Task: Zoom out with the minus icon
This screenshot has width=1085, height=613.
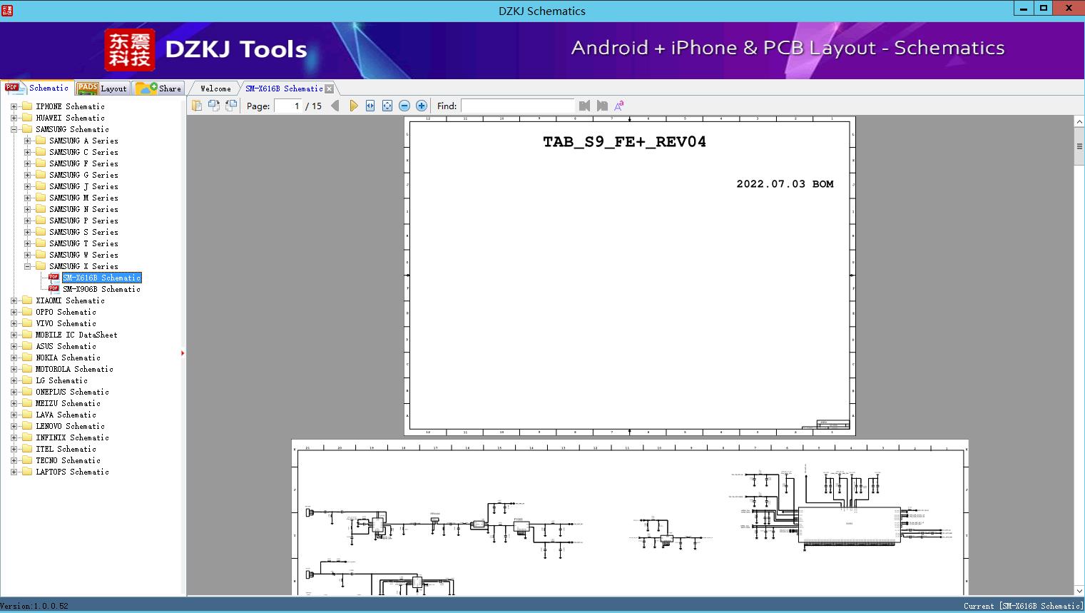Action: (x=404, y=106)
